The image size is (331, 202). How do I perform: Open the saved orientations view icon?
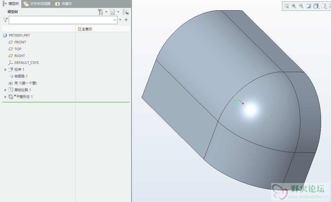(x=324, y=6)
